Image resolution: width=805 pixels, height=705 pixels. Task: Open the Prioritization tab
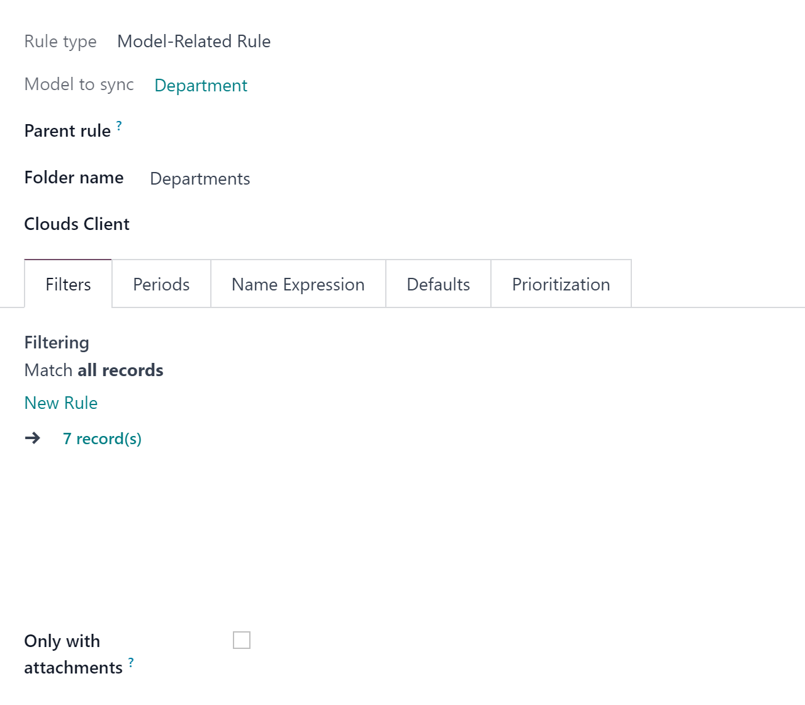coord(561,284)
